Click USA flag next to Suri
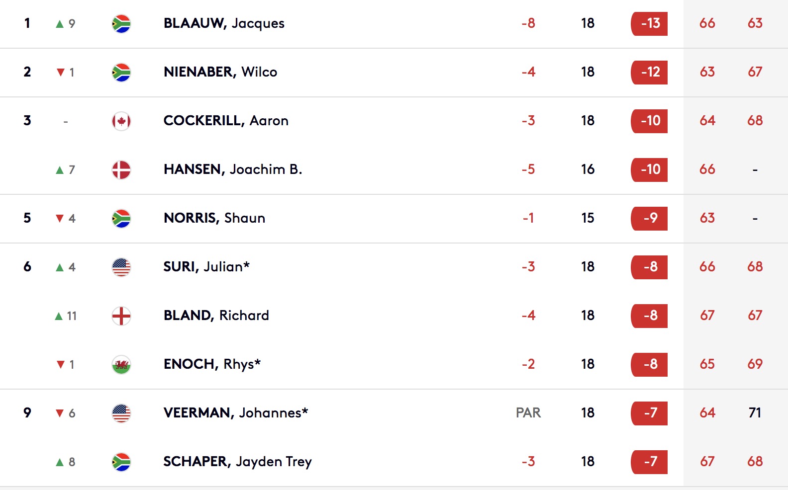Screen dimensions: 788x490 click(x=121, y=267)
